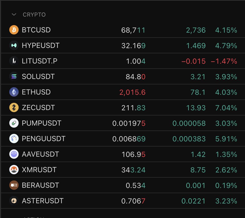This screenshot has height=218, width=245.
Task: Click SOLUSDT percent change 3.93%
Action: (x=226, y=77)
